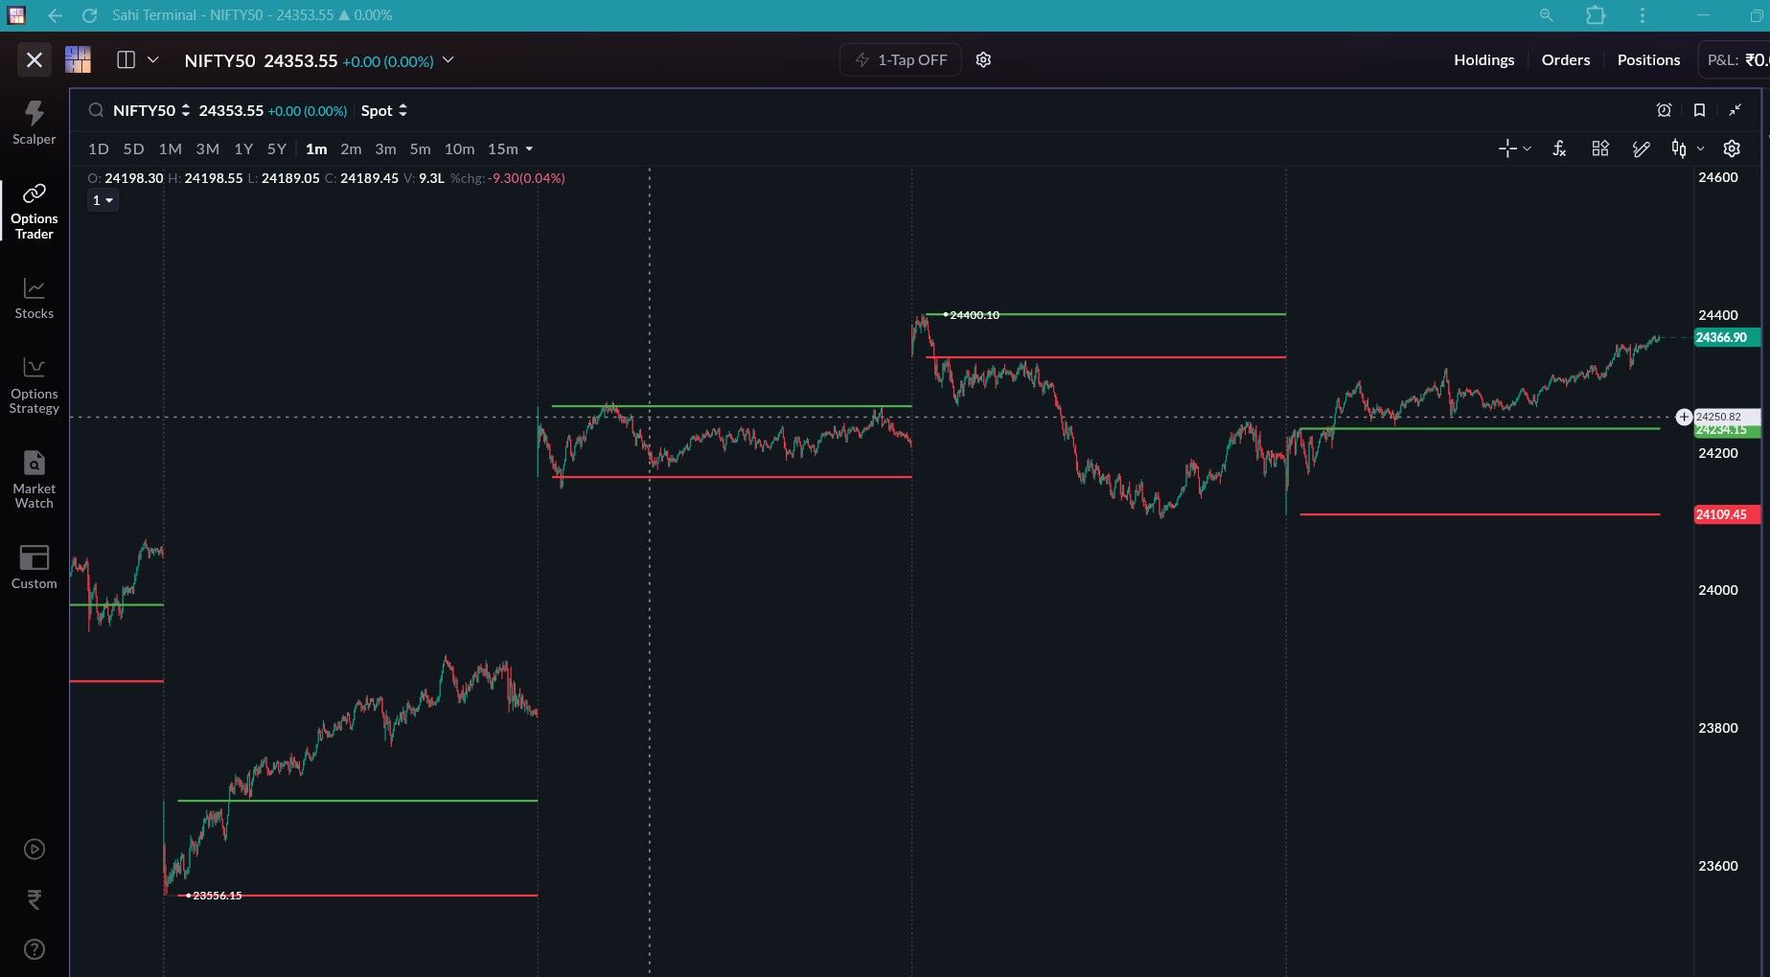Bookmark the current NIFTY50 chart

(x=1699, y=110)
